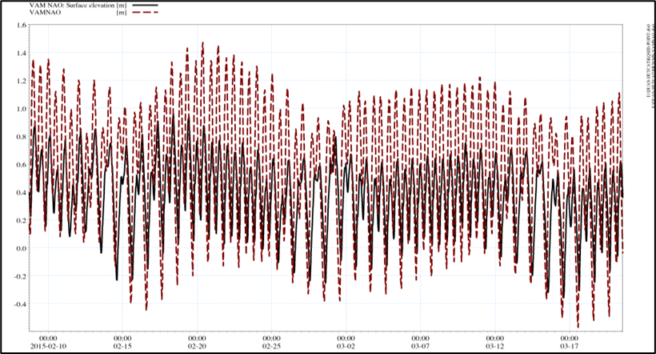Select the 'VAMNAO' legend label

coord(46,13)
